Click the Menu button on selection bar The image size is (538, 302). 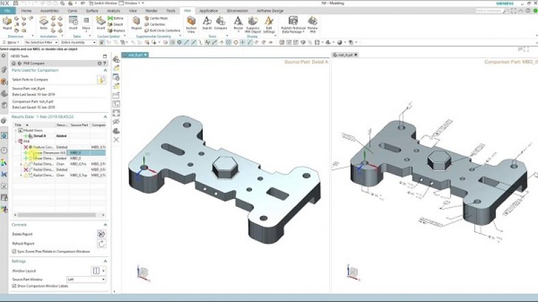pyautogui.click(x=12, y=42)
